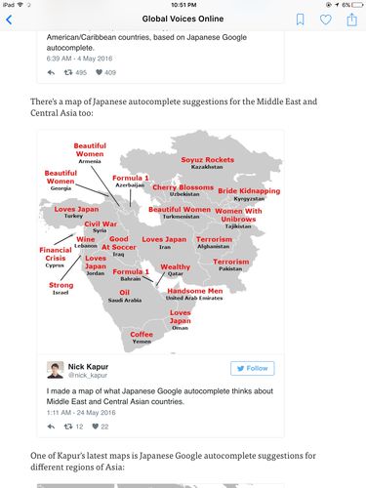Open Nick Kapur's profile name

pos(88,367)
